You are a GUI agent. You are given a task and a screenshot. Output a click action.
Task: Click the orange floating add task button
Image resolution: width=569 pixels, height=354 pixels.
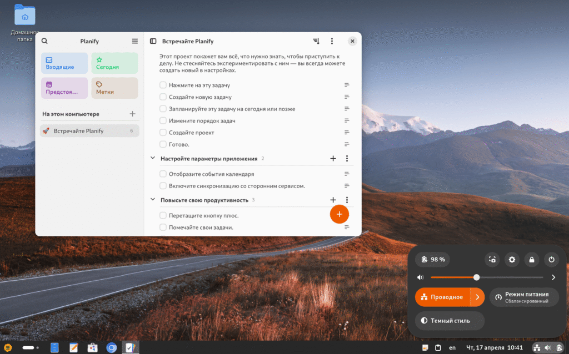coord(339,214)
